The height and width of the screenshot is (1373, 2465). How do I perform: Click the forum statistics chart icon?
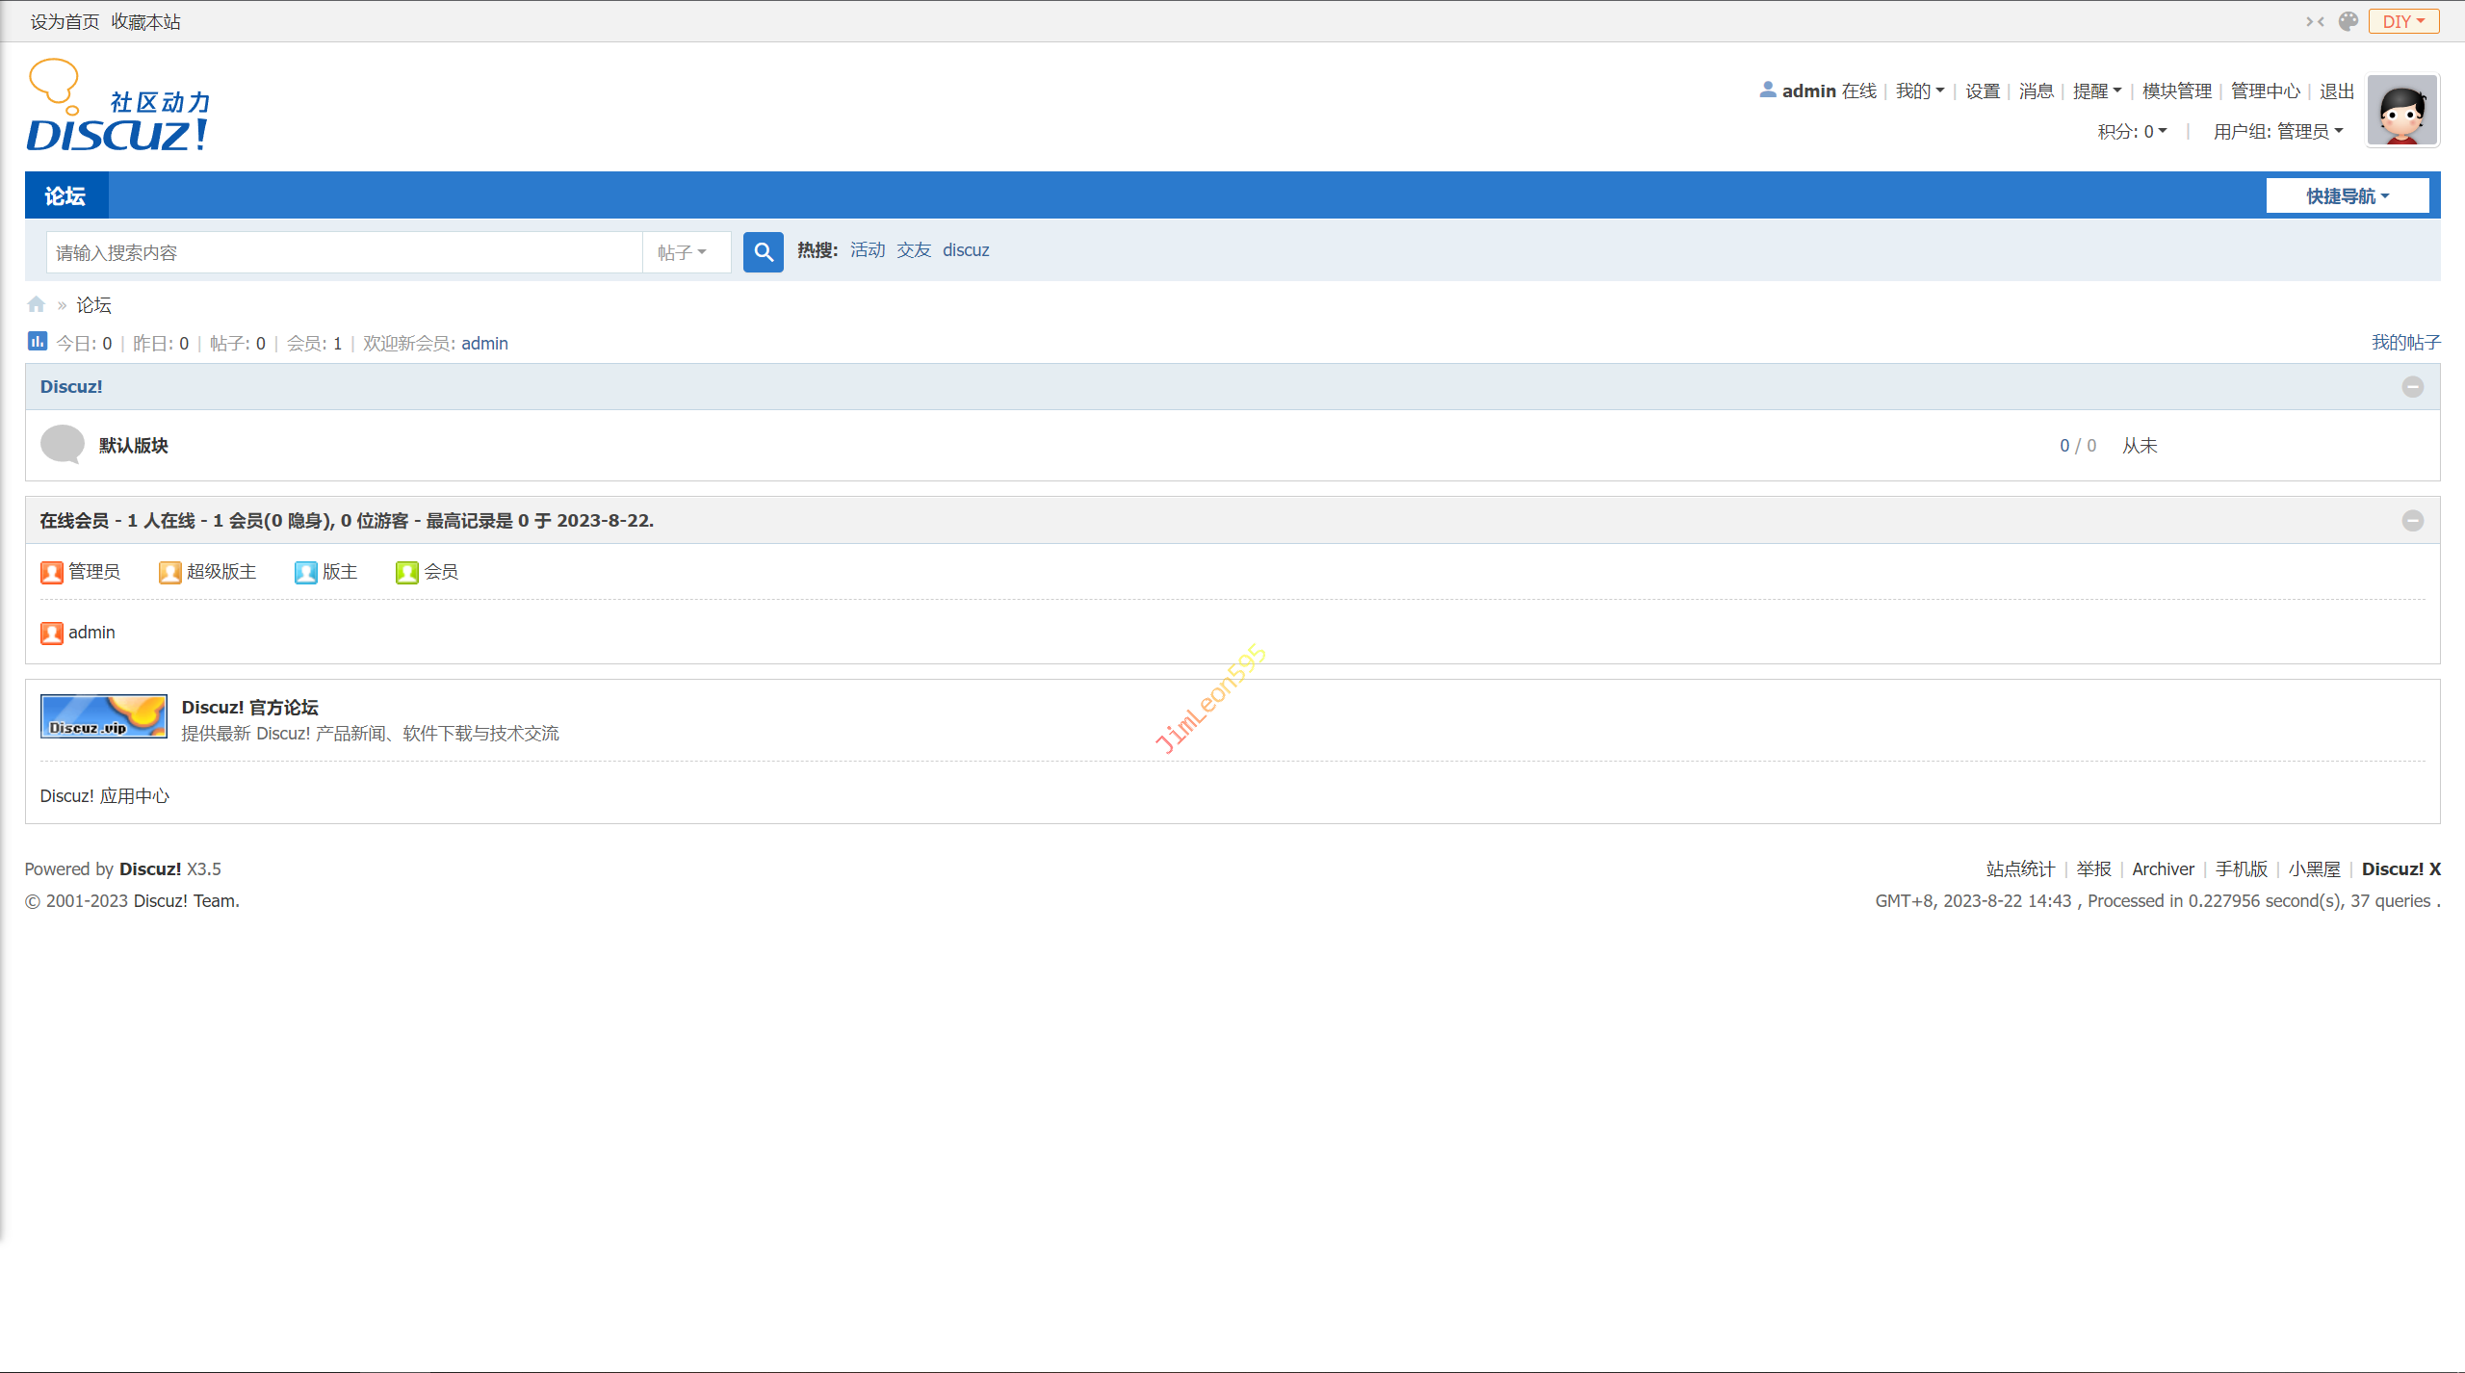pyautogui.click(x=38, y=342)
